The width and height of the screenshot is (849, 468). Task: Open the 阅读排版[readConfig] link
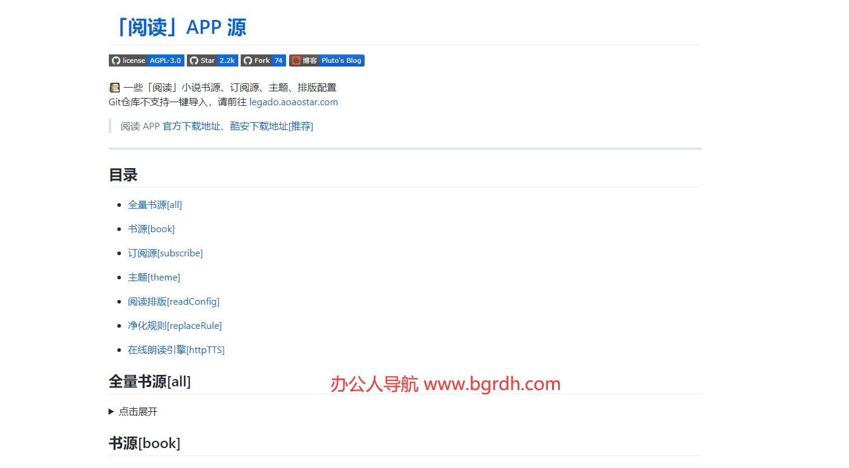point(174,301)
